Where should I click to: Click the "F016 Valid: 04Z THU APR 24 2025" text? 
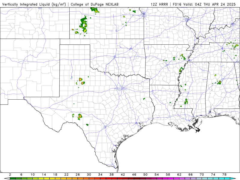point(204,4)
